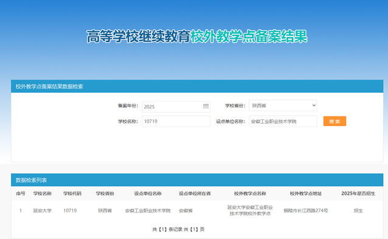Click the 校外教学点地址 column header
388x239 pixels.
(306, 194)
